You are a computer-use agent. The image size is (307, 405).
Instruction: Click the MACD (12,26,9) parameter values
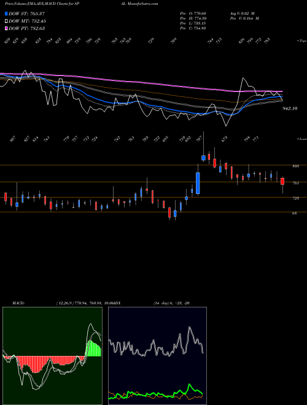coord(85,303)
